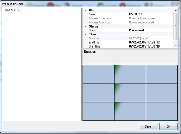Click the property grid scrollbar thumb
The image size is (181, 134).
pyautogui.click(x=176, y=26)
